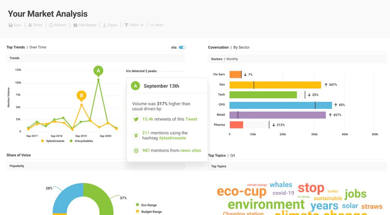
Task: Click 'whales' in the word cloud
Action: [x=281, y=185]
